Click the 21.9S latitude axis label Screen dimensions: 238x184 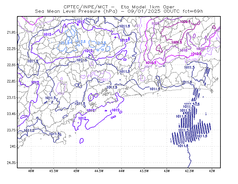click(11, 32)
